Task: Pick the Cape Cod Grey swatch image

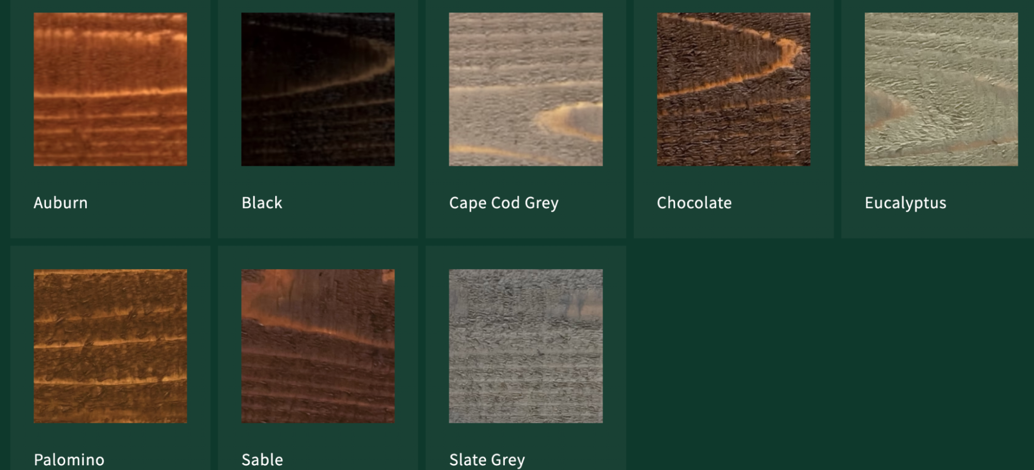Action: pyautogui.click(x=526, y=89)
